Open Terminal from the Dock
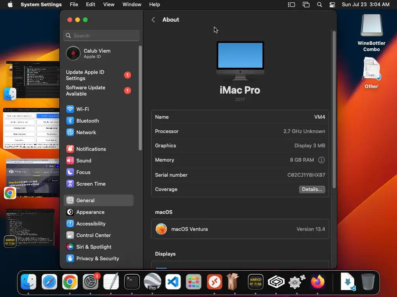The width and height of the screenshot is (397, 297). (x=132, y=282)
